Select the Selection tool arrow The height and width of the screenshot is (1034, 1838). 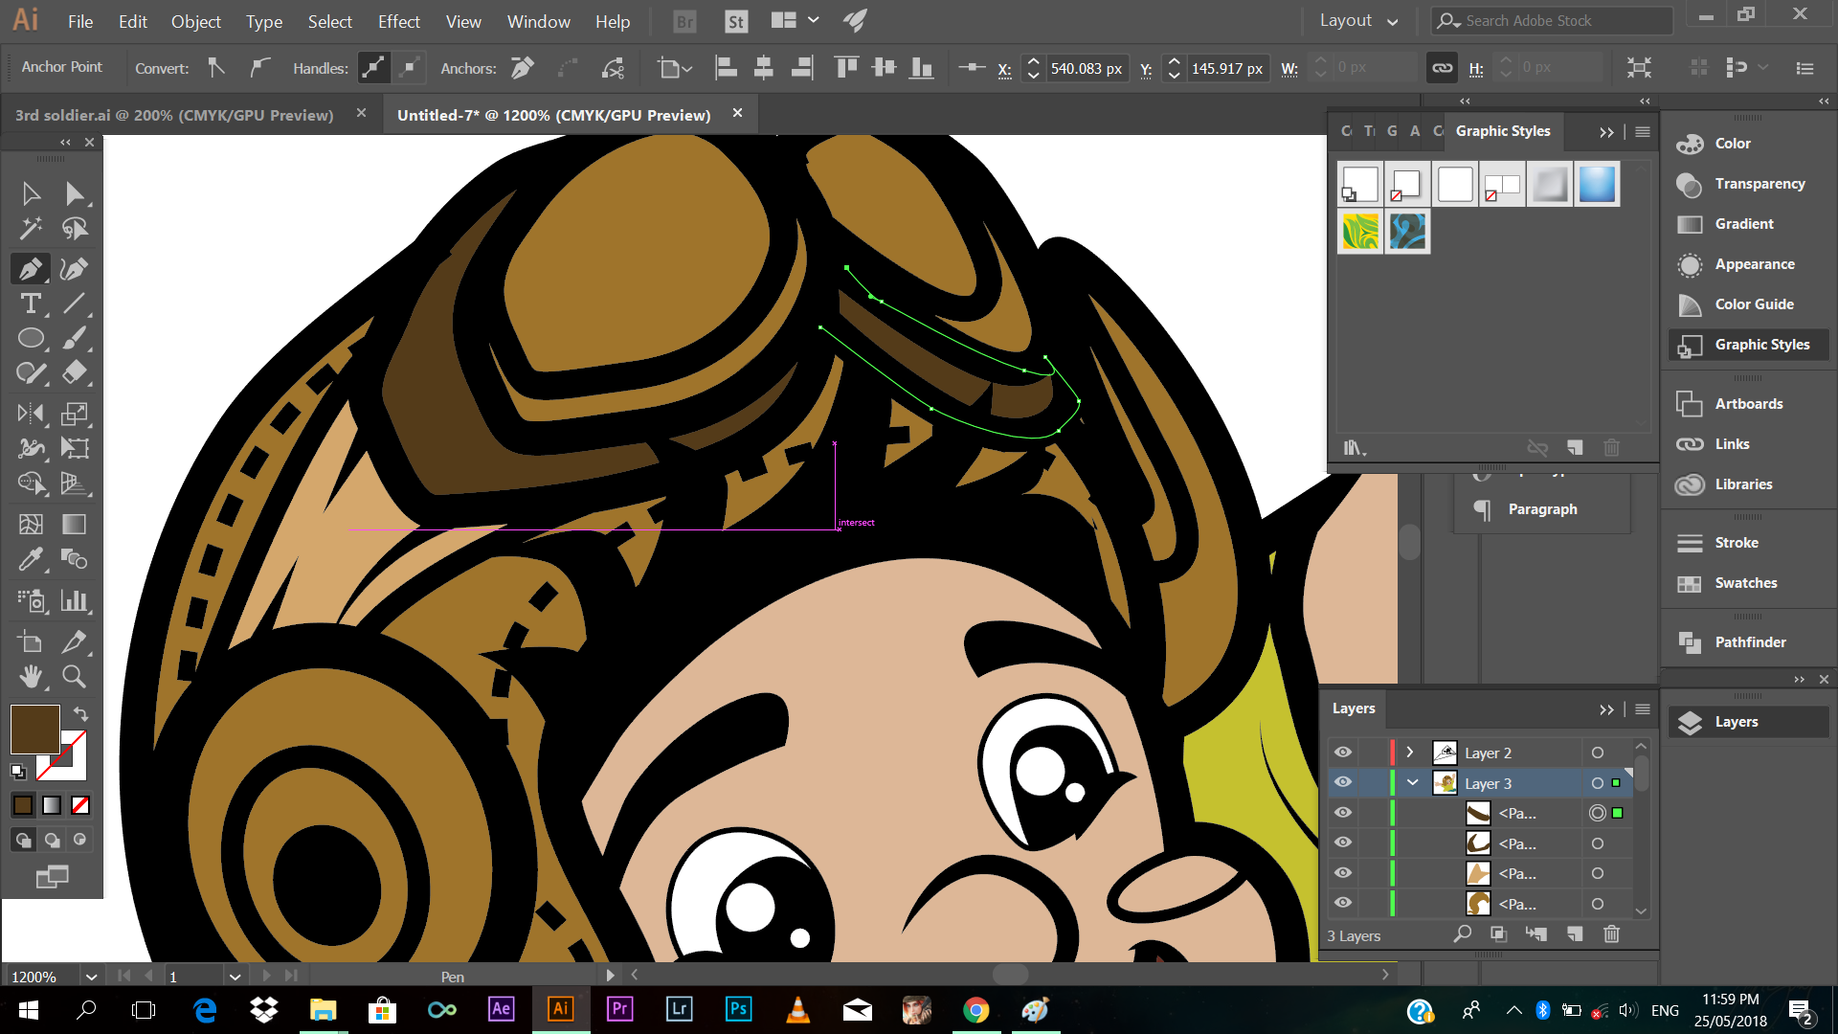(x=31, y=193)
